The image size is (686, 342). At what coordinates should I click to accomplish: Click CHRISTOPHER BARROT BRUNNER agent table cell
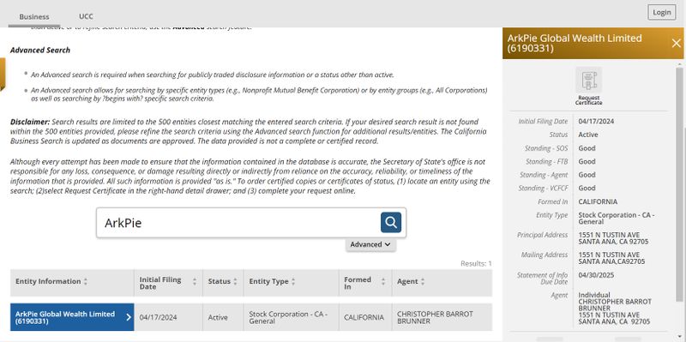(x=442, y=317)
